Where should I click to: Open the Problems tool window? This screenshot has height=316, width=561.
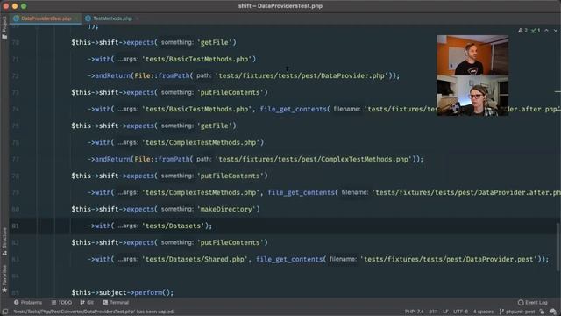click(28, 302)
